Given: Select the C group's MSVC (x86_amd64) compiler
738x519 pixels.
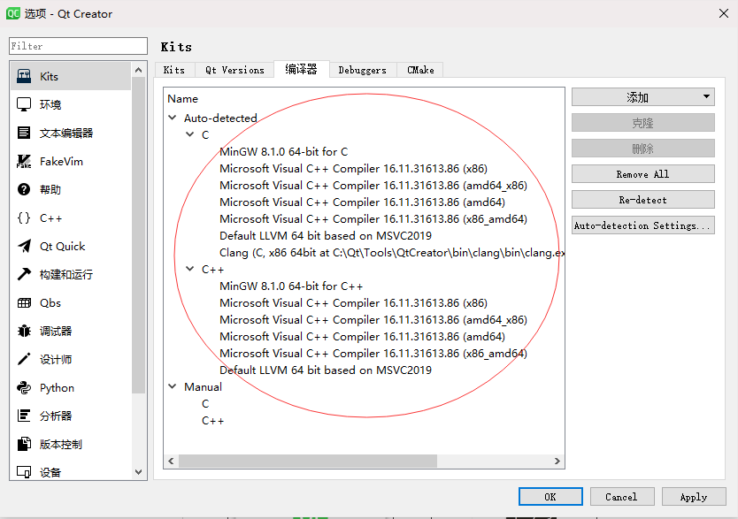Looking at the screenshot, I should (x=373, y=218).
